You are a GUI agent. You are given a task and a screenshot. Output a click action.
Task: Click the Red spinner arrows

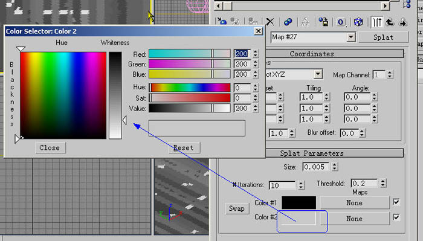coord(256,53)
